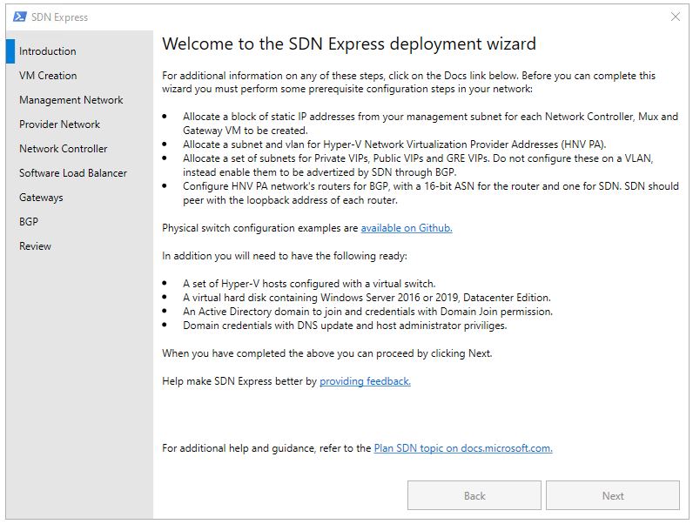Click the 'Welcome to the SDN Express deployment wizard' heading
The width and height of the screenshot is (693, 524).
point(349,44)
